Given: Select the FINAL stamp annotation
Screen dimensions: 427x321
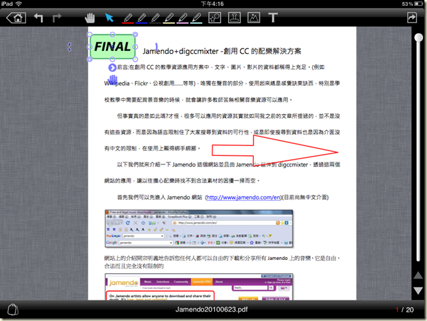Looking at the screenshot, I should tap(113, 47).
